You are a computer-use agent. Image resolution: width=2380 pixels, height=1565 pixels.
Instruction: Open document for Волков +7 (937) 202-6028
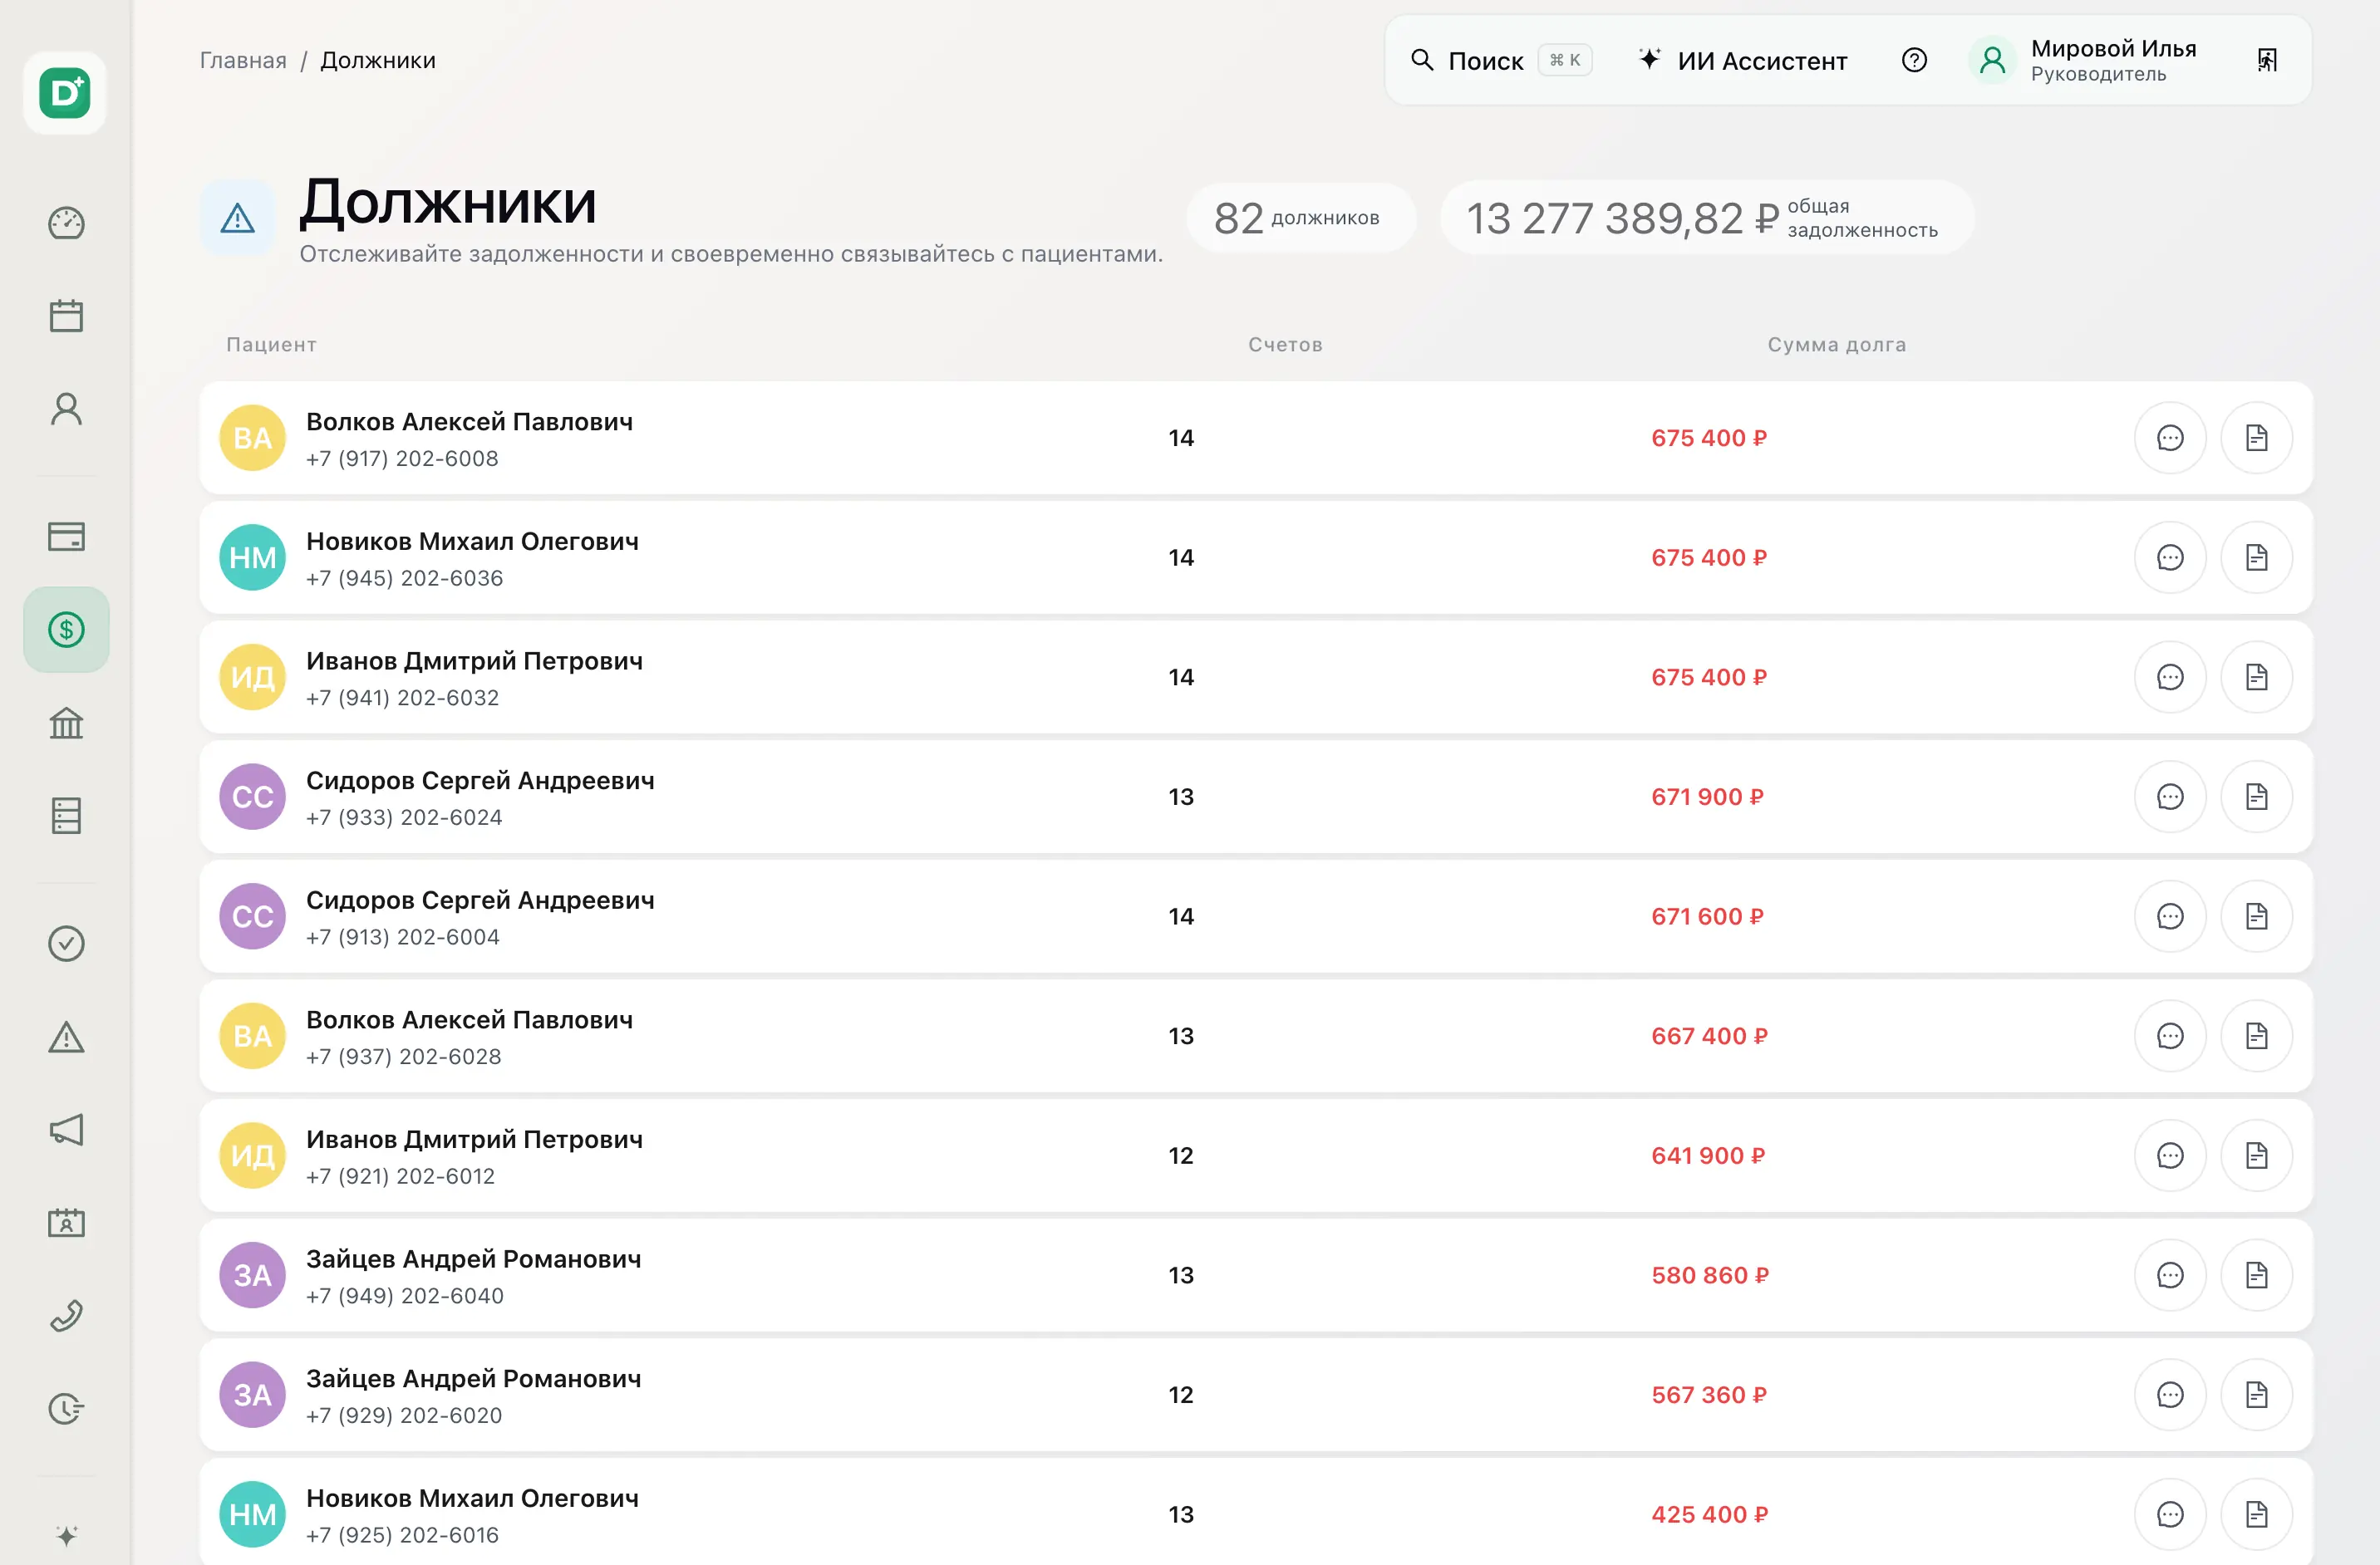point(2257,1037)
